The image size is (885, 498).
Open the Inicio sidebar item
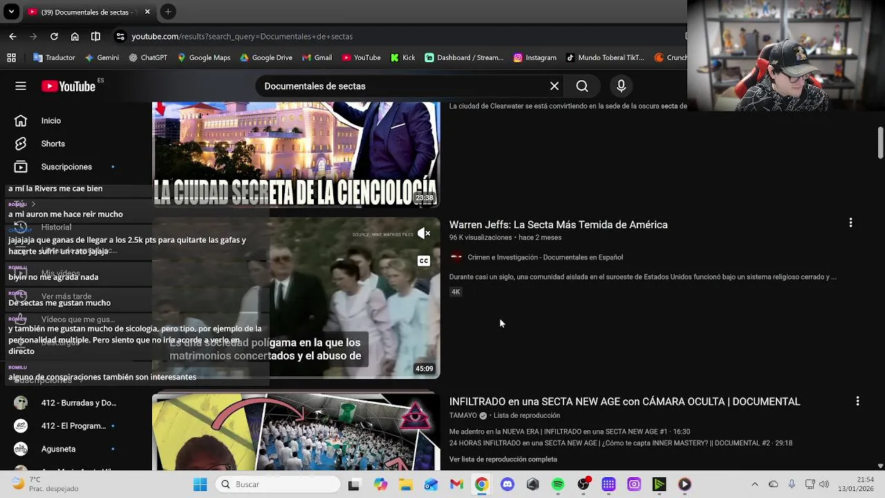[50, 120]
